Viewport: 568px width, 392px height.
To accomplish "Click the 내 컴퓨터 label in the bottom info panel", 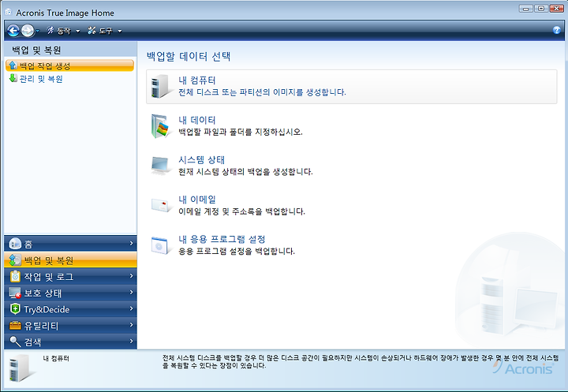I will 56,358.
